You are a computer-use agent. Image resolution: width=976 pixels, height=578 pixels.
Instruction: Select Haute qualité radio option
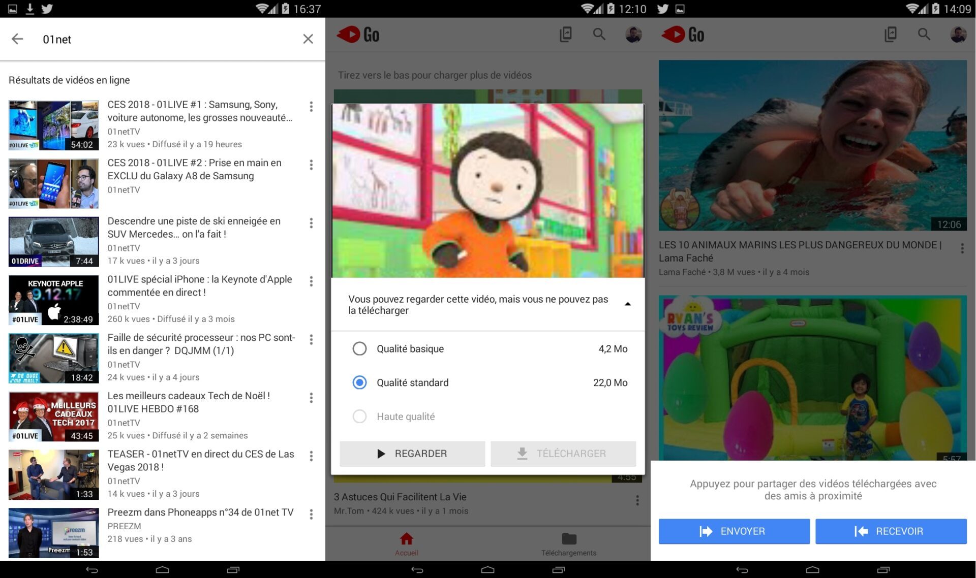(x=359, y=416)
